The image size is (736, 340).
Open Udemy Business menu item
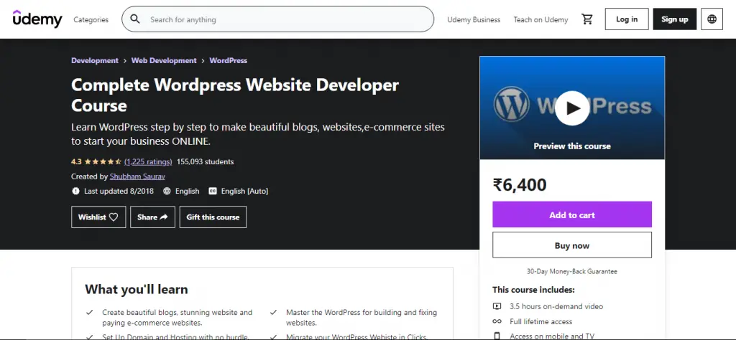pos(474,20)
